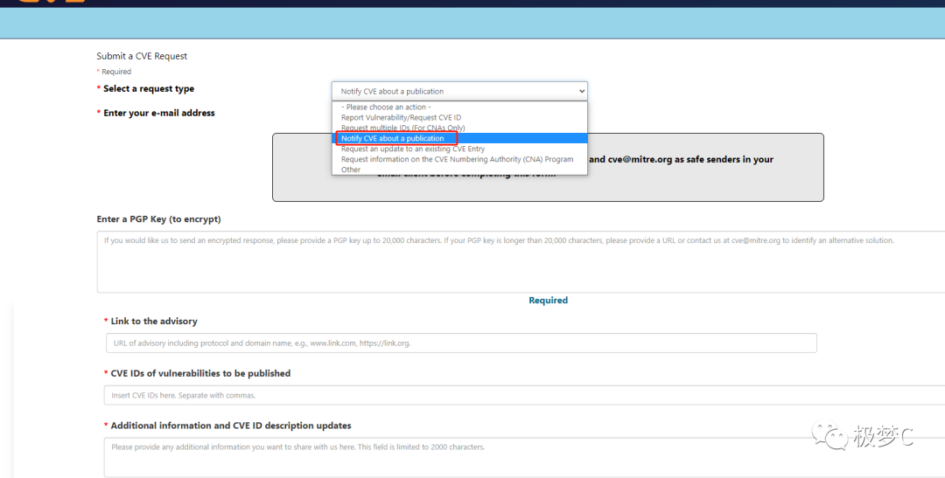Click 'Enter a PGP Key (to encrypt)' label
The image size is (945, 478).
tap(158, 219)
